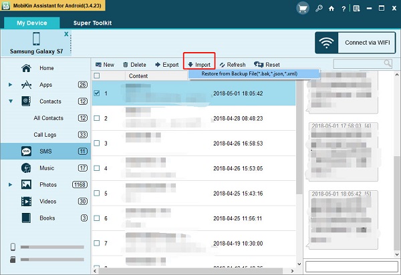401x275 pixels.
Task: Click the Home house icon in sidebar
Action: 26,68
